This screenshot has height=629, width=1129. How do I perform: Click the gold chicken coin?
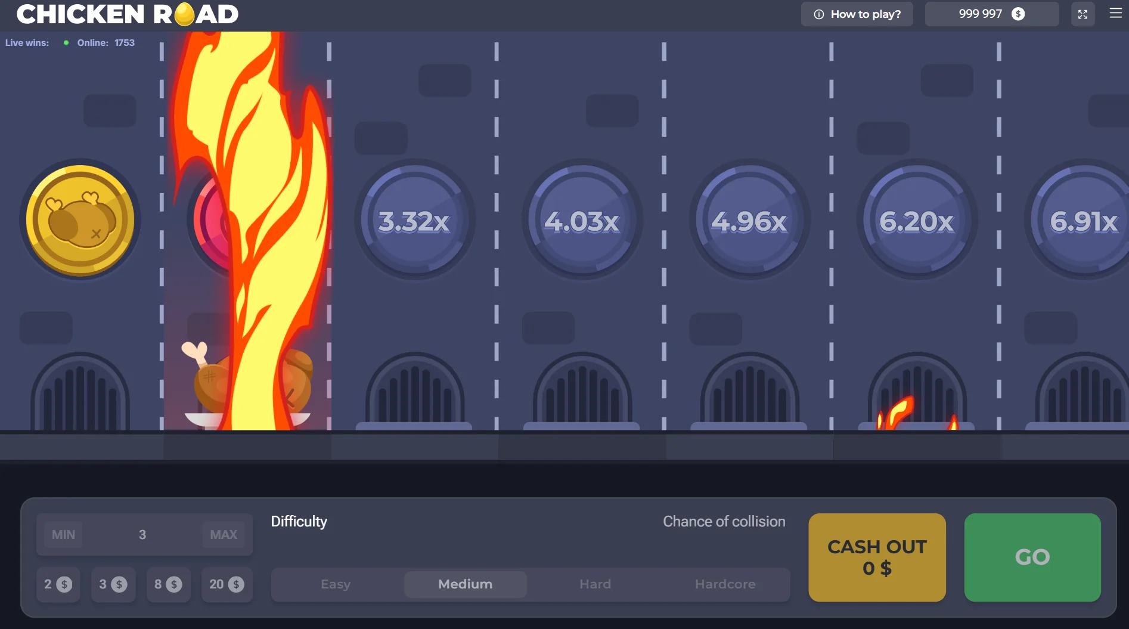80,220
